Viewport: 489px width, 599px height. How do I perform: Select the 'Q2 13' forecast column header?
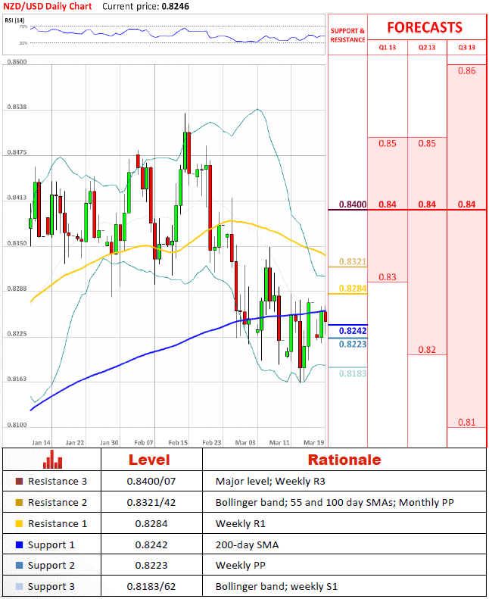427,48
